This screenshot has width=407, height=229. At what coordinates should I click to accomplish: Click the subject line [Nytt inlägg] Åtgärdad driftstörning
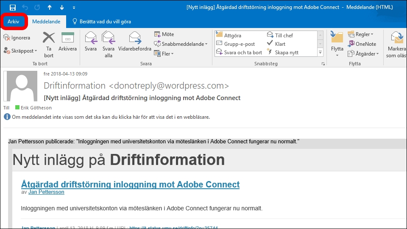tap(142, 98)
